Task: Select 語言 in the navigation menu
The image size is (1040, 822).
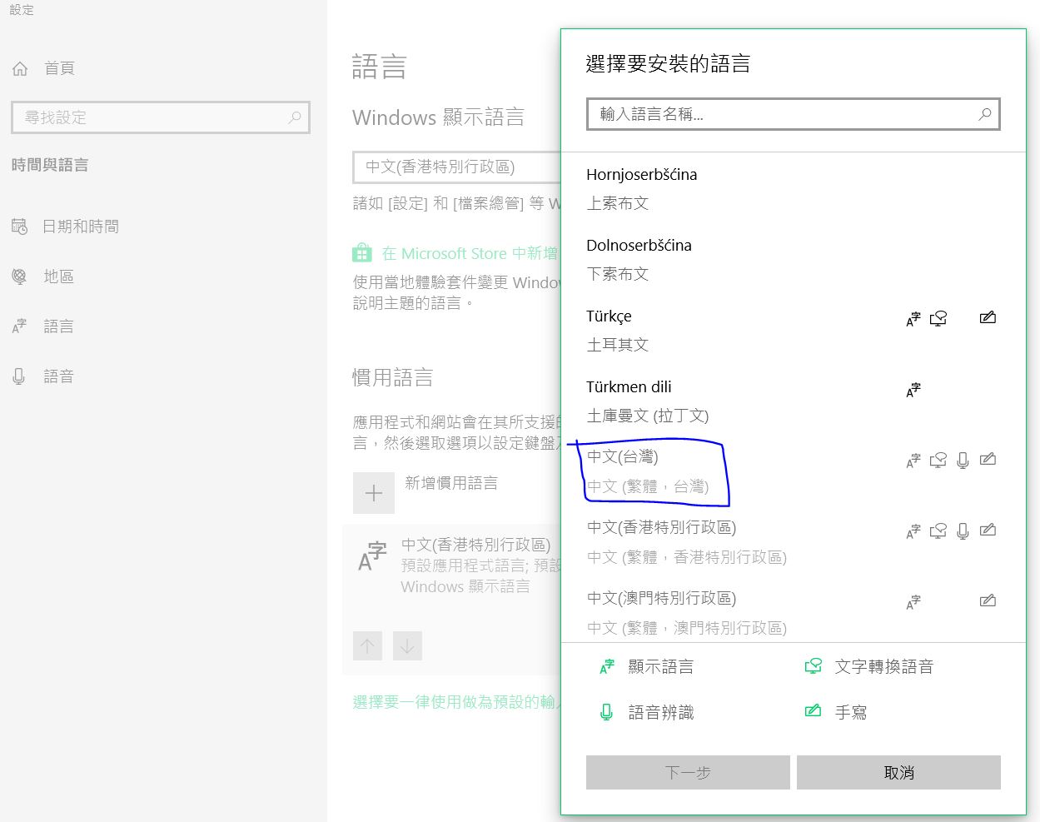Action: [x=58, y=325]
